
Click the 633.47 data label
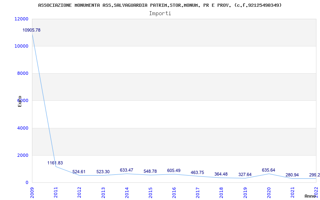point(126,170)
